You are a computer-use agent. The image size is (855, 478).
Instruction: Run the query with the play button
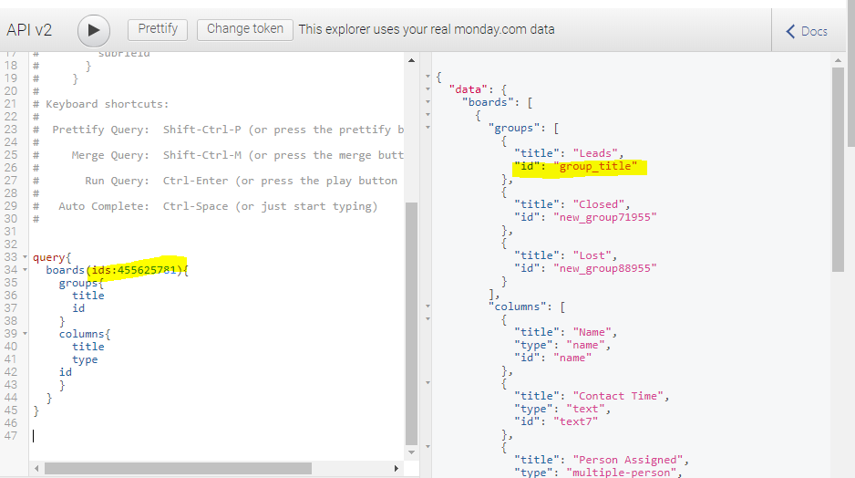point(94,30)
